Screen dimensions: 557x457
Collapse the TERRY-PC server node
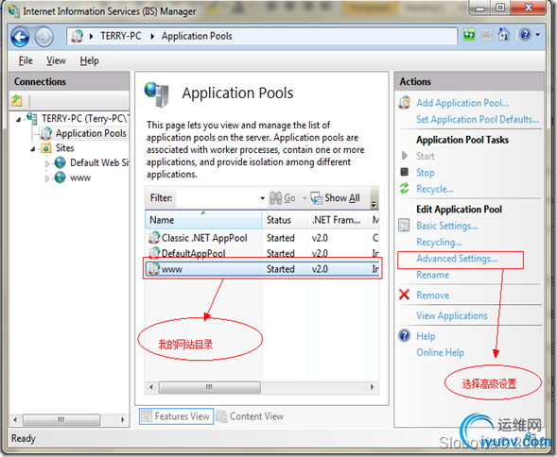[x=18, y=120]
